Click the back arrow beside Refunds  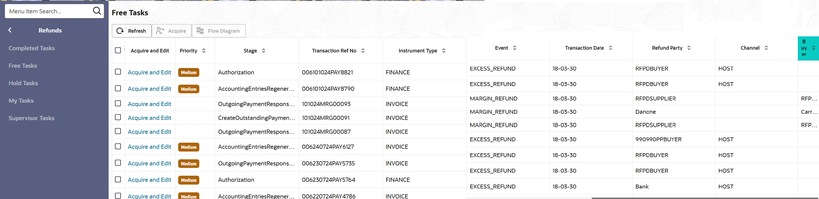pos(10,30)
